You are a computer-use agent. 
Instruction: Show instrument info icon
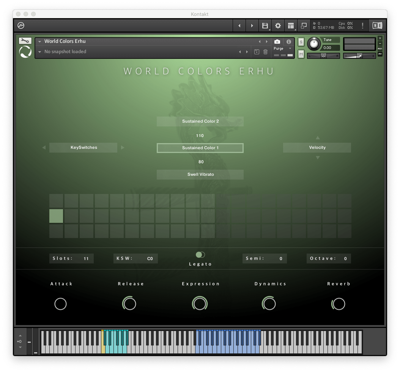[x=288, y=42]
